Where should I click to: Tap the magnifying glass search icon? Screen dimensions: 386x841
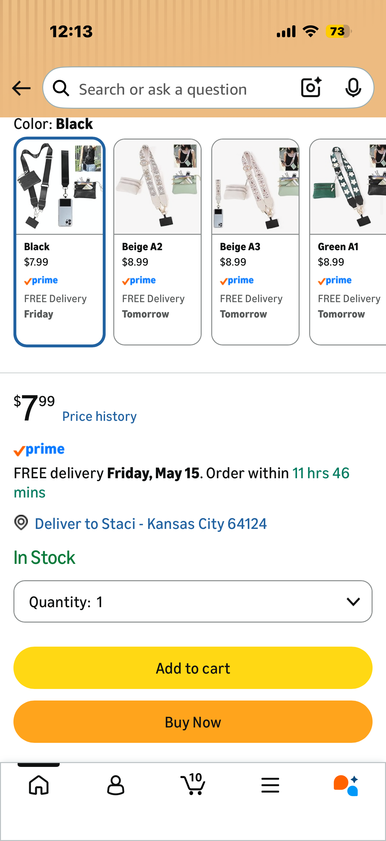(61, 88)
